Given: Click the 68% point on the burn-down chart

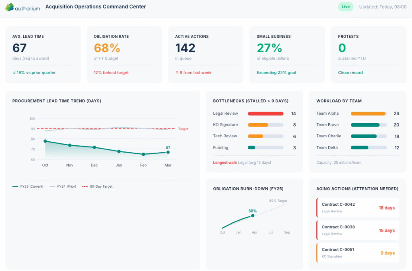Looking at the screenshot, I should 252,216.
